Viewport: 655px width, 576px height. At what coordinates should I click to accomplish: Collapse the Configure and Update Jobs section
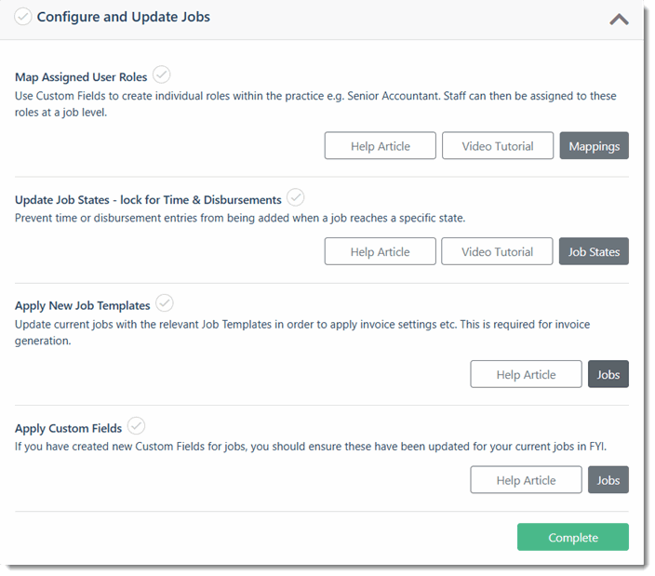point(619,20)
